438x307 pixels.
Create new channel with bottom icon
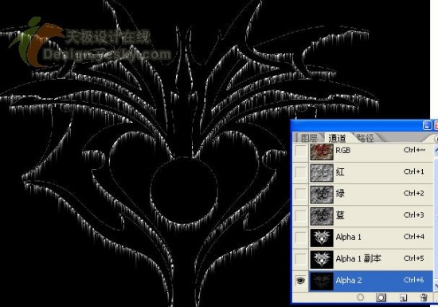click(x=402, y=297)
